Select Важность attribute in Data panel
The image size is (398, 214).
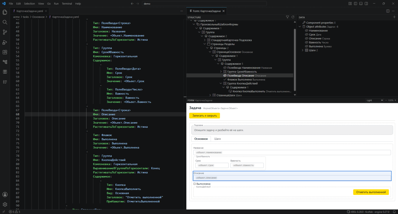[316, 42]
